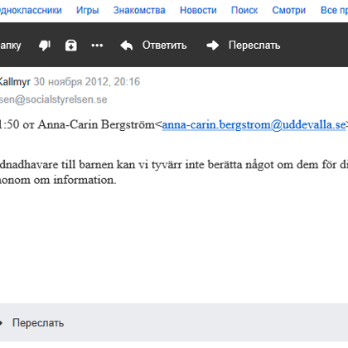Click the forward arrow icon in toolbar
The width and height of the screenshot is (348, 348).
213,46
